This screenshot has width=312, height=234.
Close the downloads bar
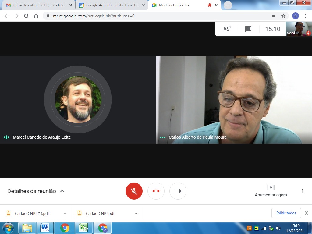click(x=307, y=213)
